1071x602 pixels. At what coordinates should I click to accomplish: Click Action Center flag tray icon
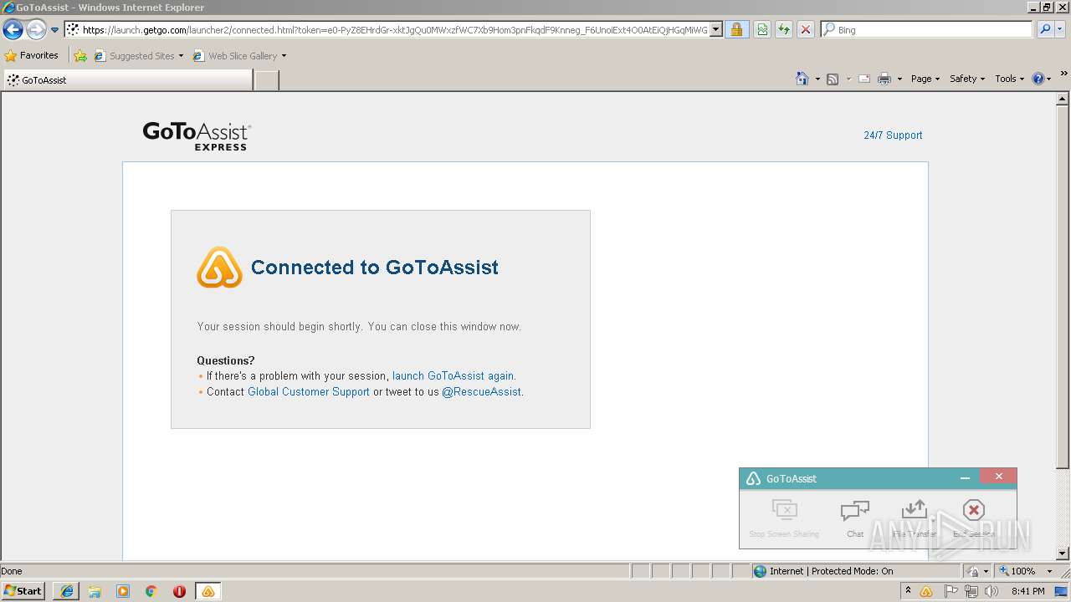tap(951, 591)
